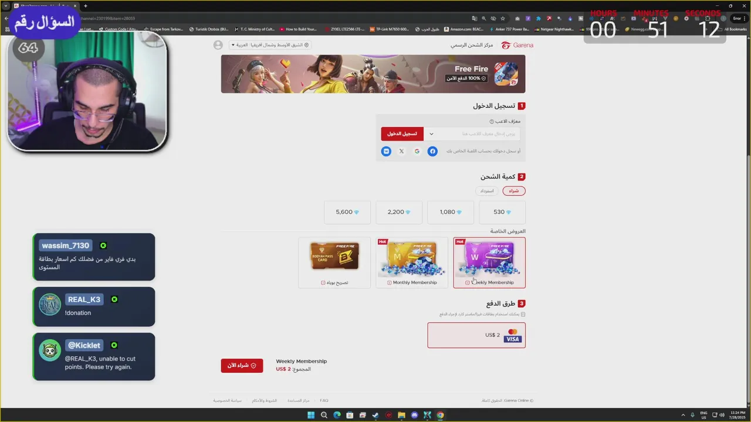Viewport: 751px width, 422px height.
Task: Open the Escape from Tarkov bookmark
Action: point(164,29)
